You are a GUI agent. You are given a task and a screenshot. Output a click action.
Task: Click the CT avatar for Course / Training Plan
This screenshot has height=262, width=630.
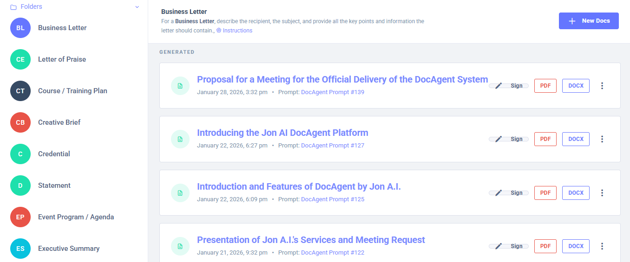[x=20, y=91]
